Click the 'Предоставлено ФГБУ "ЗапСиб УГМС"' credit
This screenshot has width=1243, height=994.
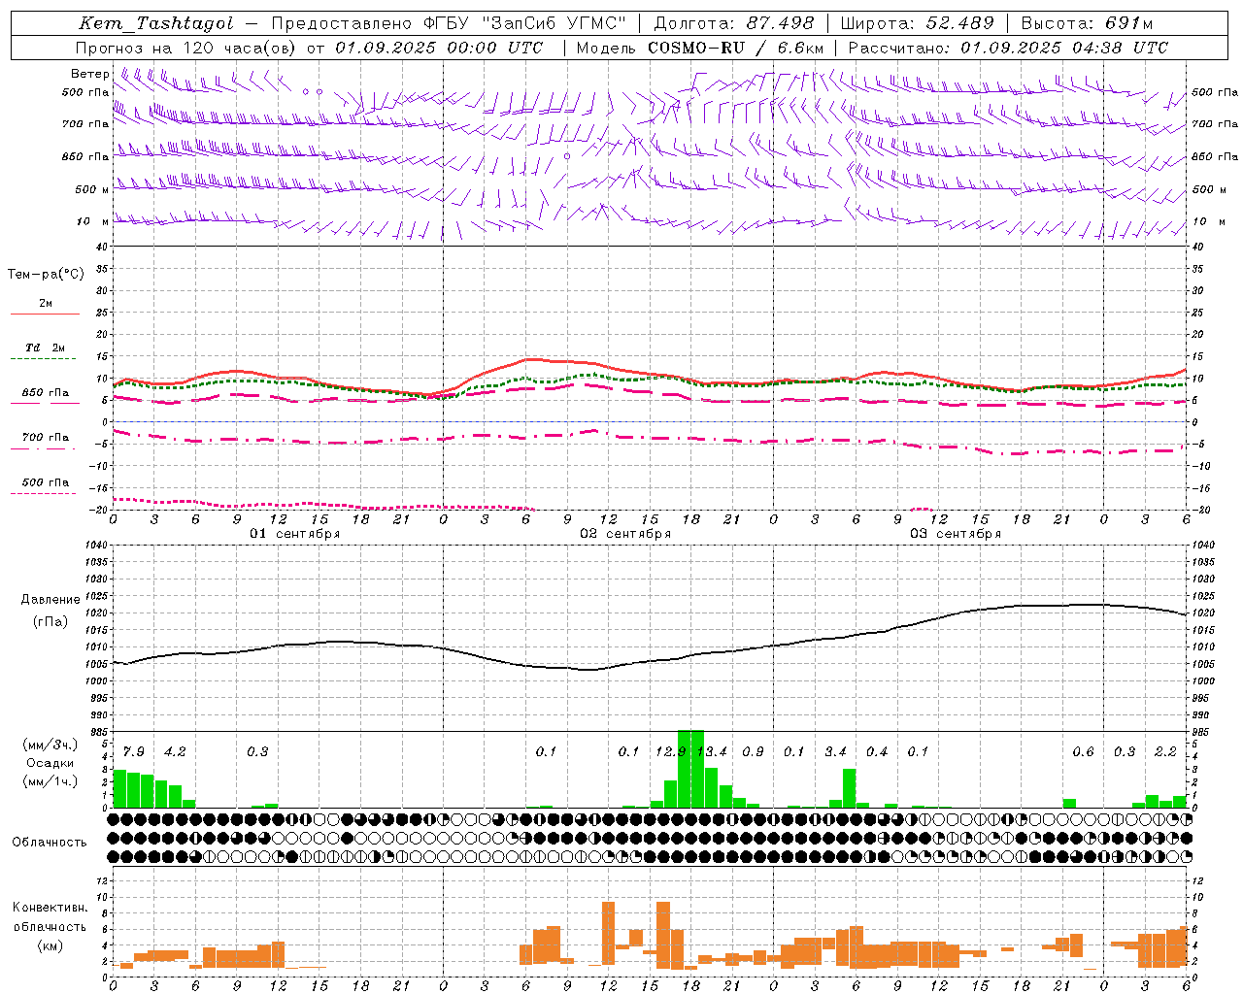pos(449,23)
